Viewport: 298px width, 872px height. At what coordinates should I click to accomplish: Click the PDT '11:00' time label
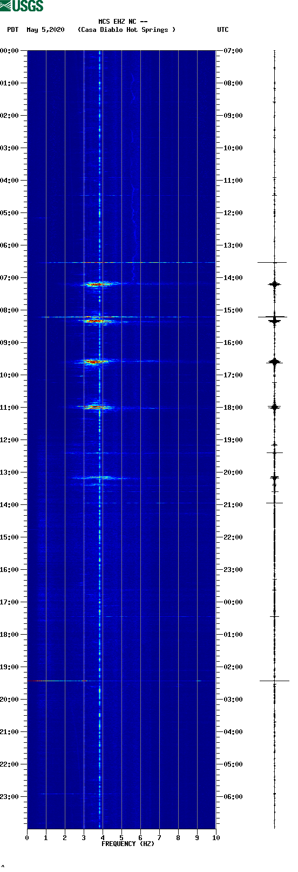tap(9, 408)
